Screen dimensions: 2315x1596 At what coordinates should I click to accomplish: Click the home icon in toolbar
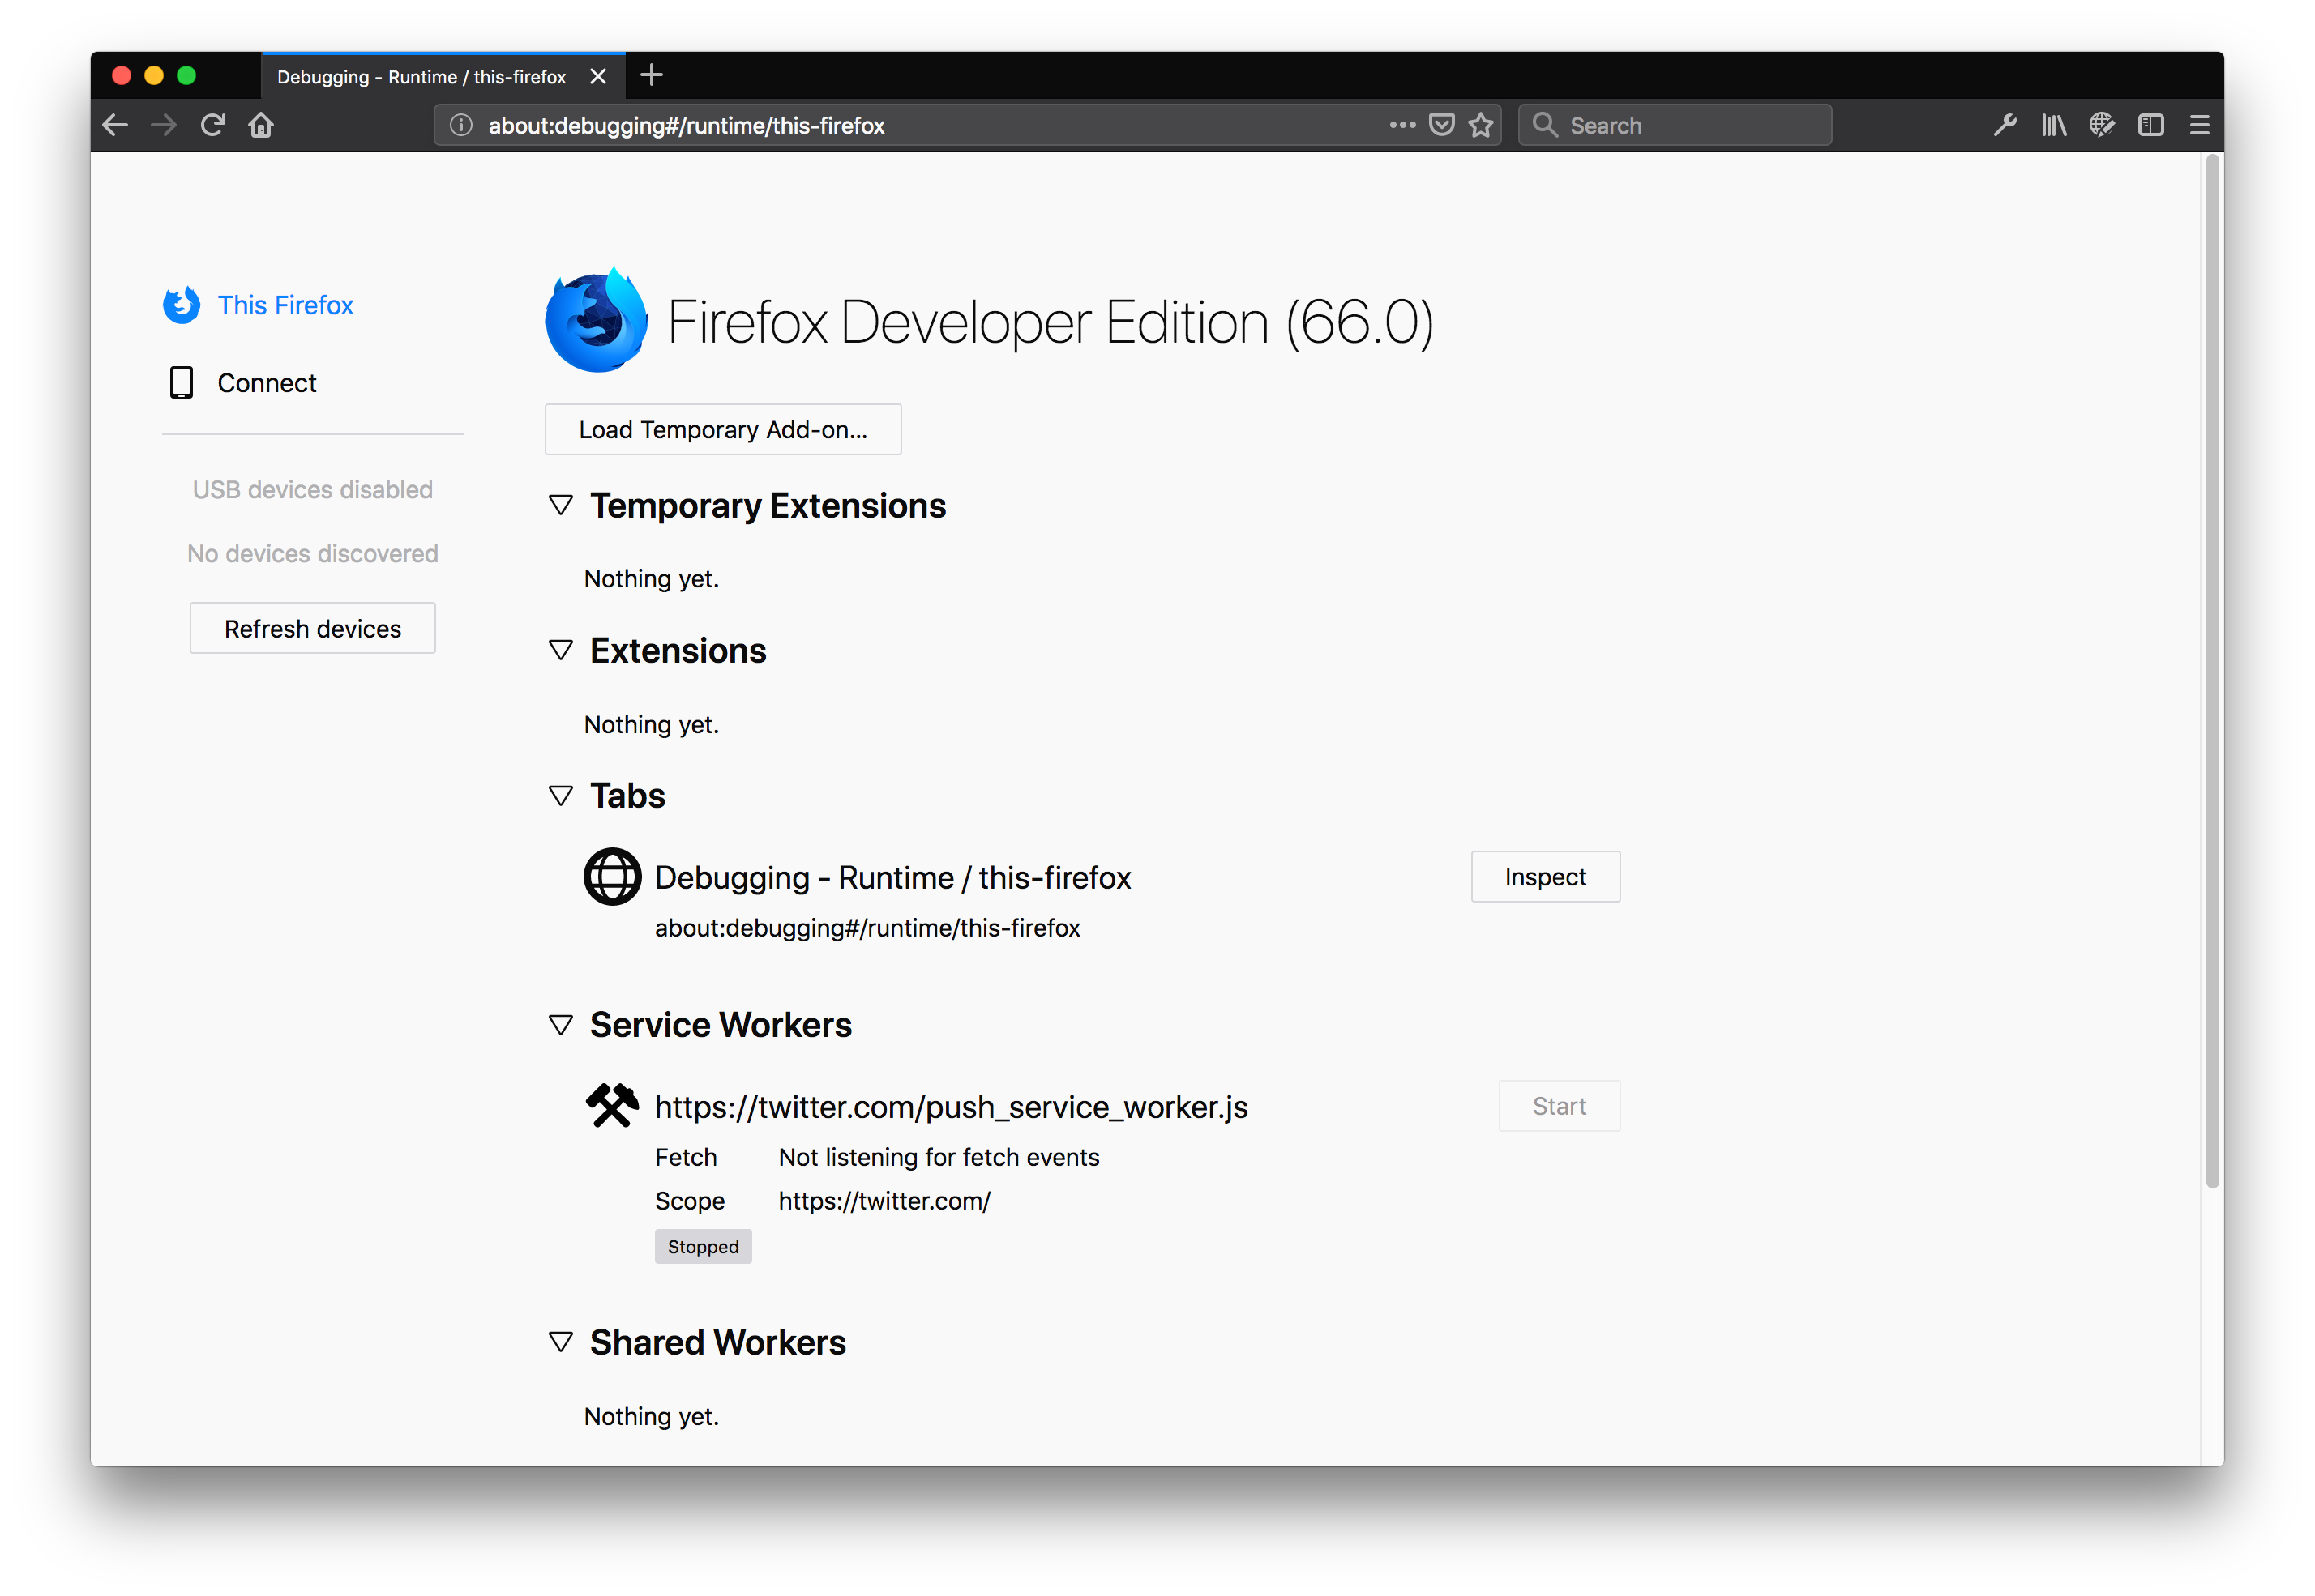pyautogui.click(x=261, y=125)
